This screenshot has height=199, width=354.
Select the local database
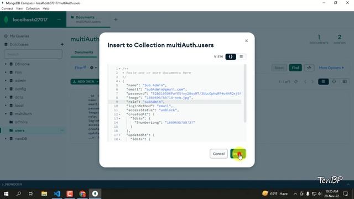point(19,106)
